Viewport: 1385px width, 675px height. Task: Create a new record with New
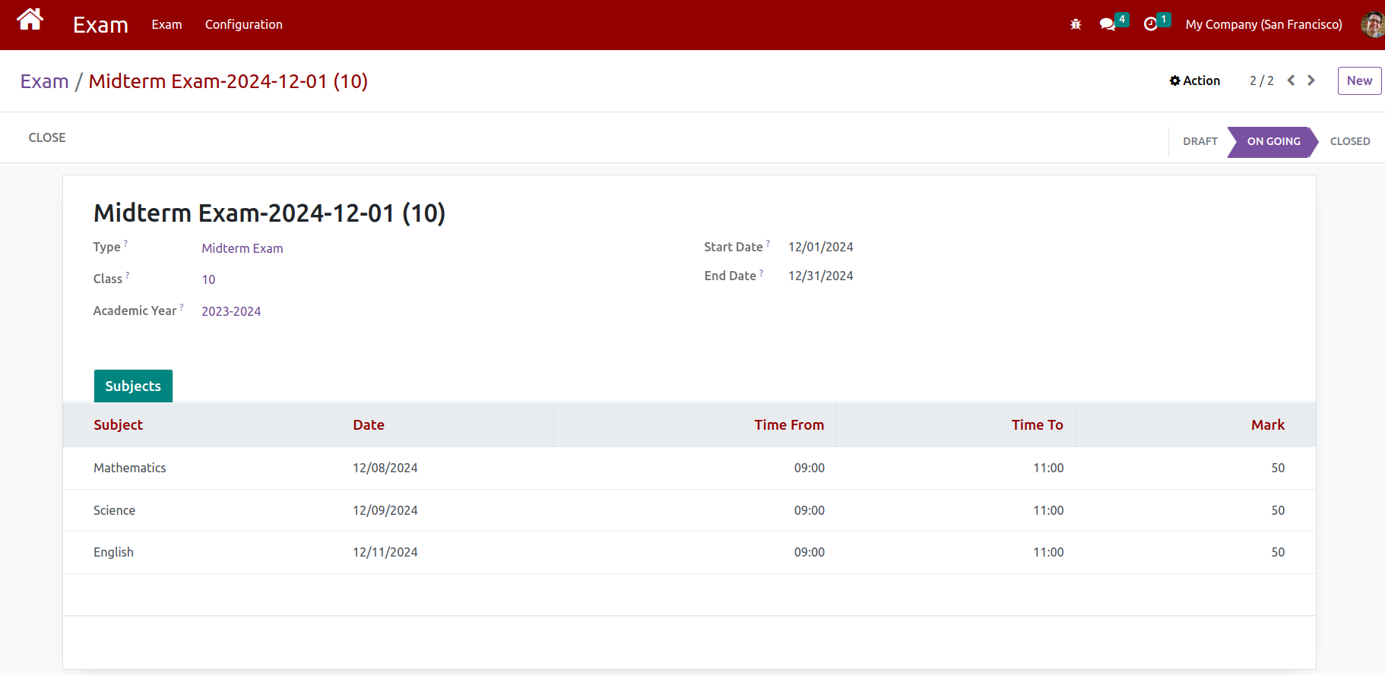click(1359, 80)
